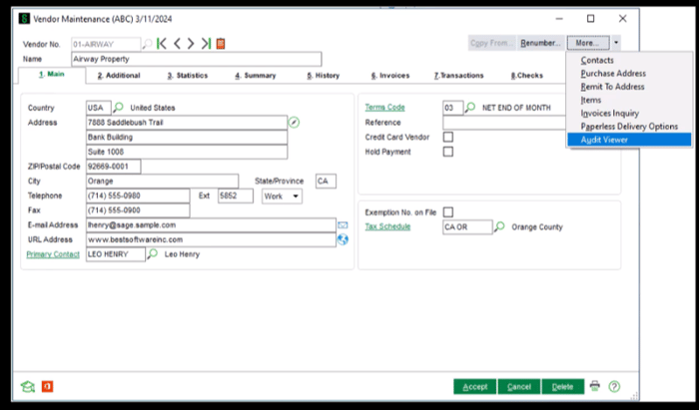Open the address edit pencil icon
This screenshot has height=410, width=699.
point(294,123)
